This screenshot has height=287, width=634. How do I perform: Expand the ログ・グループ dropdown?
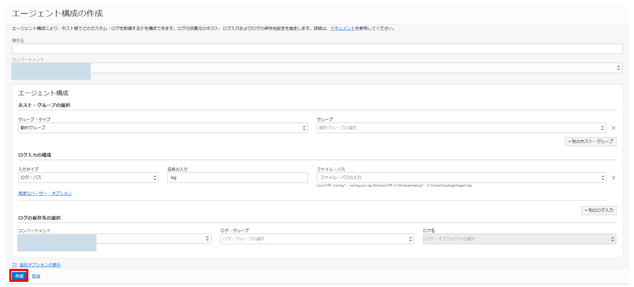pos(317,239)
